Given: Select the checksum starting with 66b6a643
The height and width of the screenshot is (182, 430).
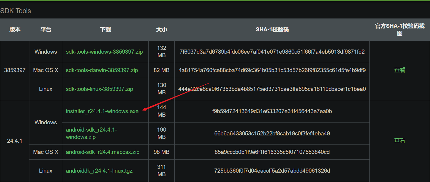Looking at the screenshot, I should pyautogui.click(x=272, y=134).
